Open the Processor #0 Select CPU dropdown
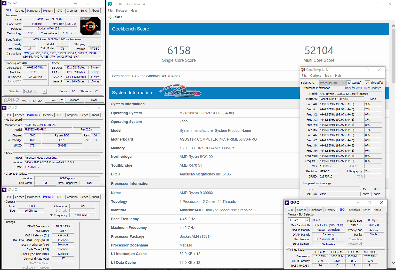This screenshot has height=270, width=396. (343, 83)
